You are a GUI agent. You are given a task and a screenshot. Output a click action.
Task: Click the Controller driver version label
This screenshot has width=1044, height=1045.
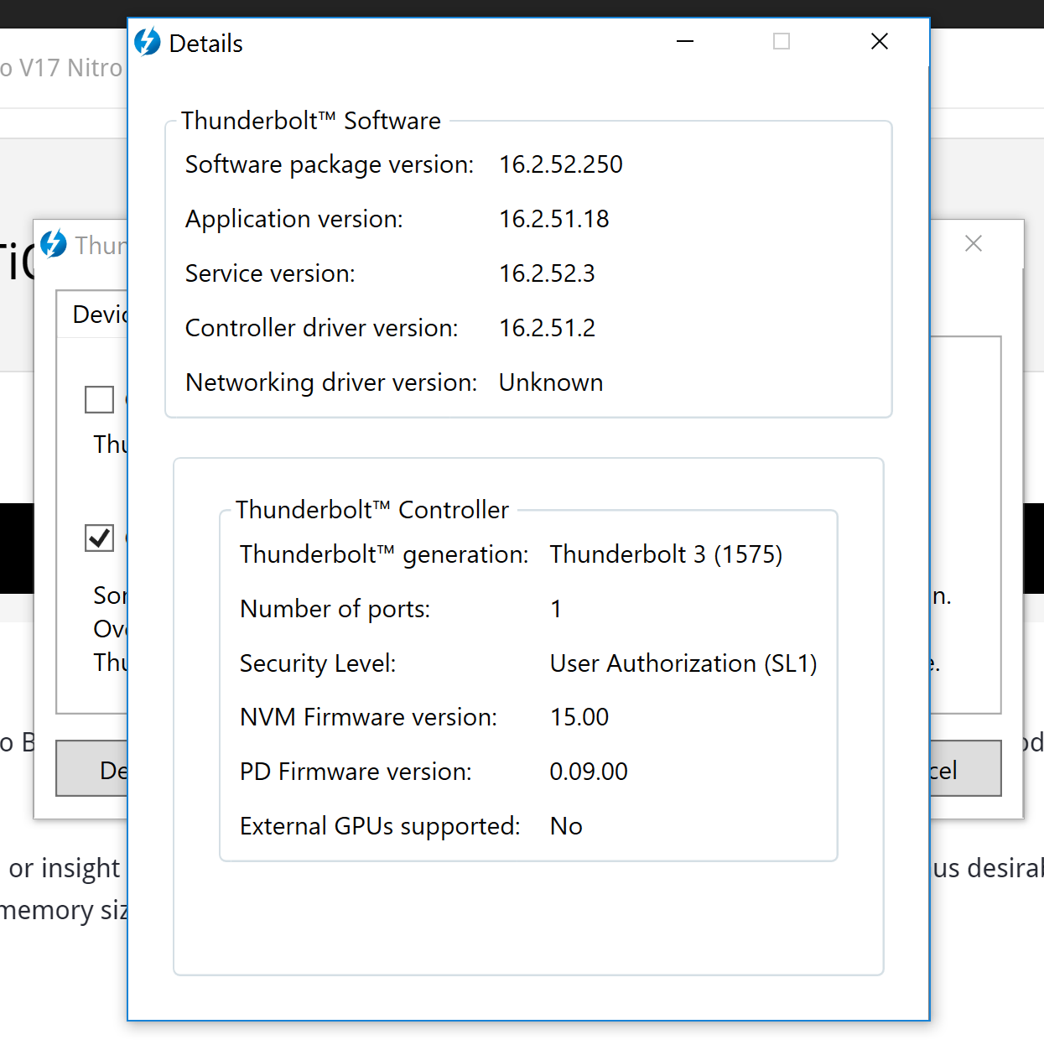pyautogui.click(x=322, y=328)
